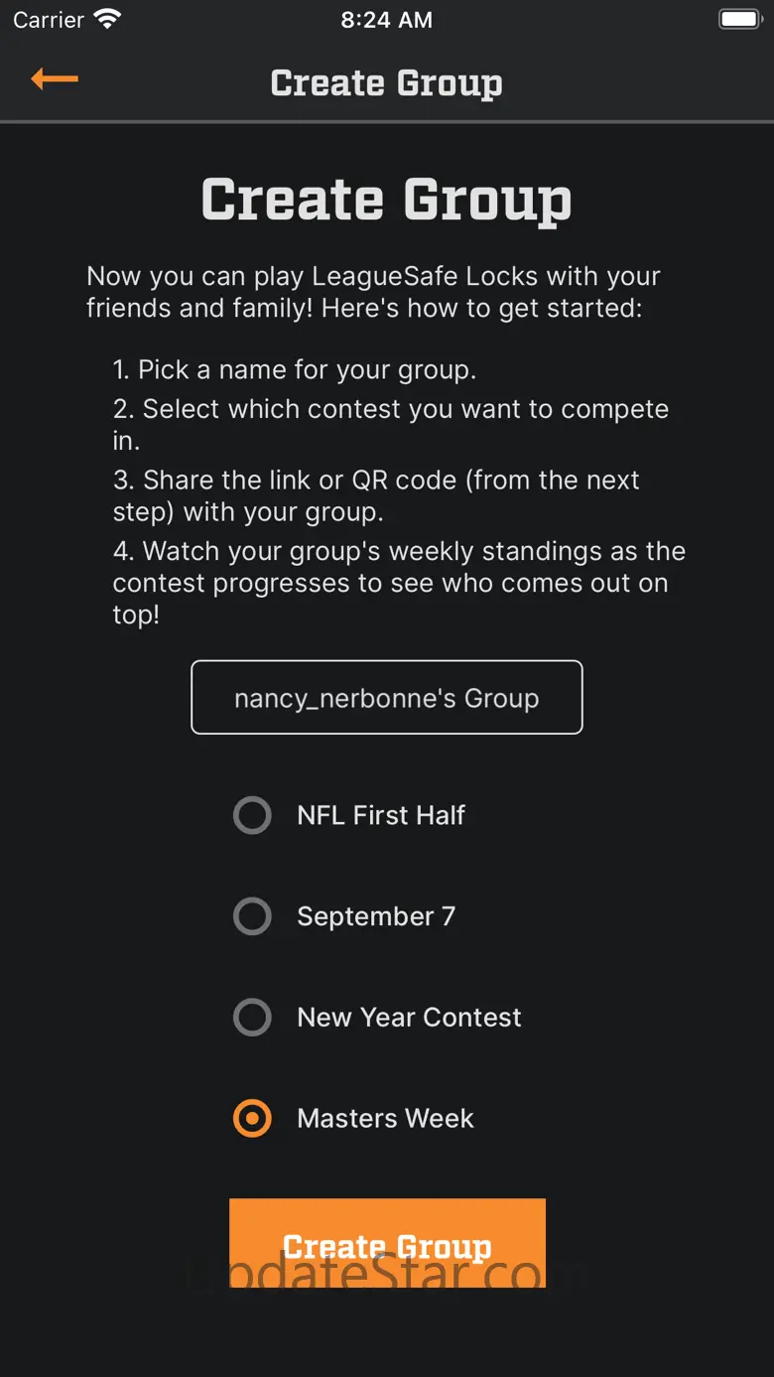Tap the "New Year Contest" label text
The image size is (774, 1377).
pyautogui.click(x=409, y=1018)
